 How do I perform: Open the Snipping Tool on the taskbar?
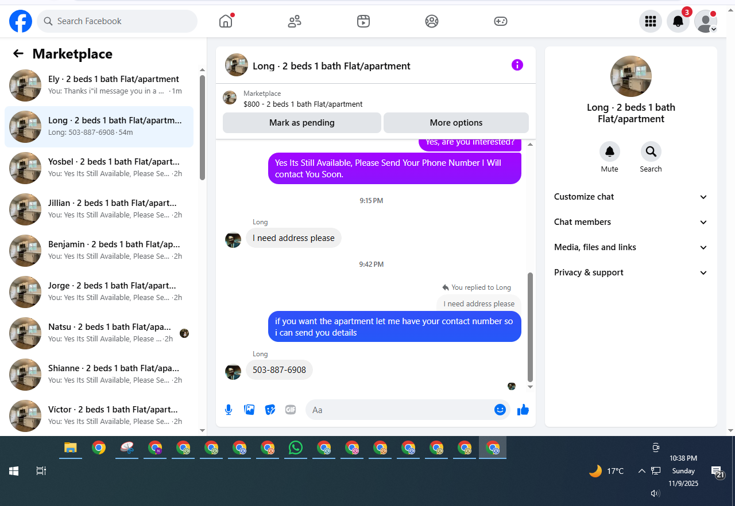[127, 448]
